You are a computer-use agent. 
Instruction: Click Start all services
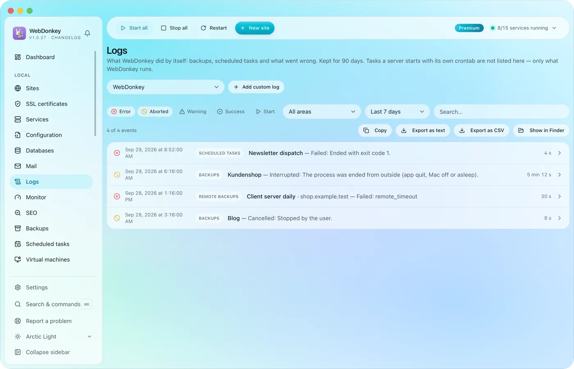134,28
